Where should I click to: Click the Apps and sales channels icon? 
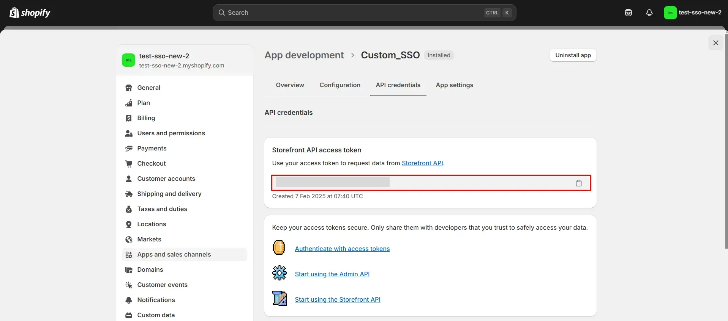point(129,255)
